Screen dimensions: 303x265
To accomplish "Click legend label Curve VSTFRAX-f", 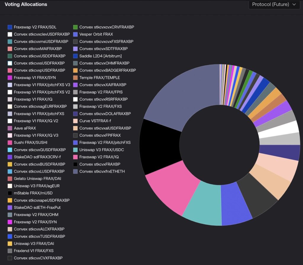I will pyautogui.click(x=95, y=121).
